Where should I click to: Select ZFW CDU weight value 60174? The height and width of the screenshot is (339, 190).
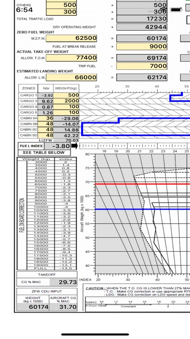[x=33, y=307]
